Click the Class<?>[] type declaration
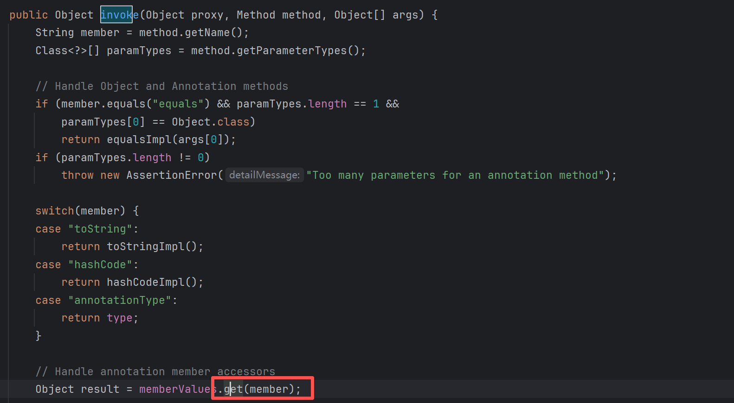 [x=68, y=50]
